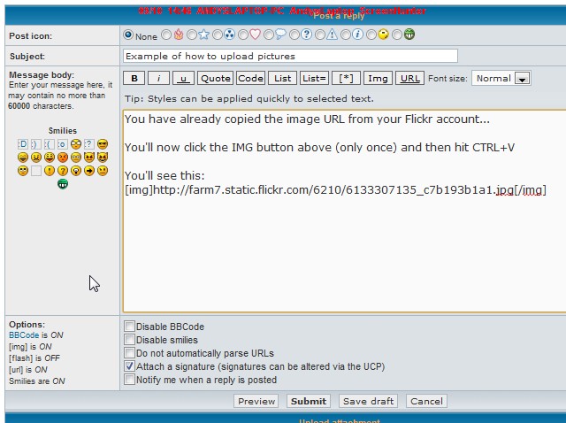Enable the Disable BBCode checkbox
The height and width of the screenshot is (423, 566).
click(130, 327)
